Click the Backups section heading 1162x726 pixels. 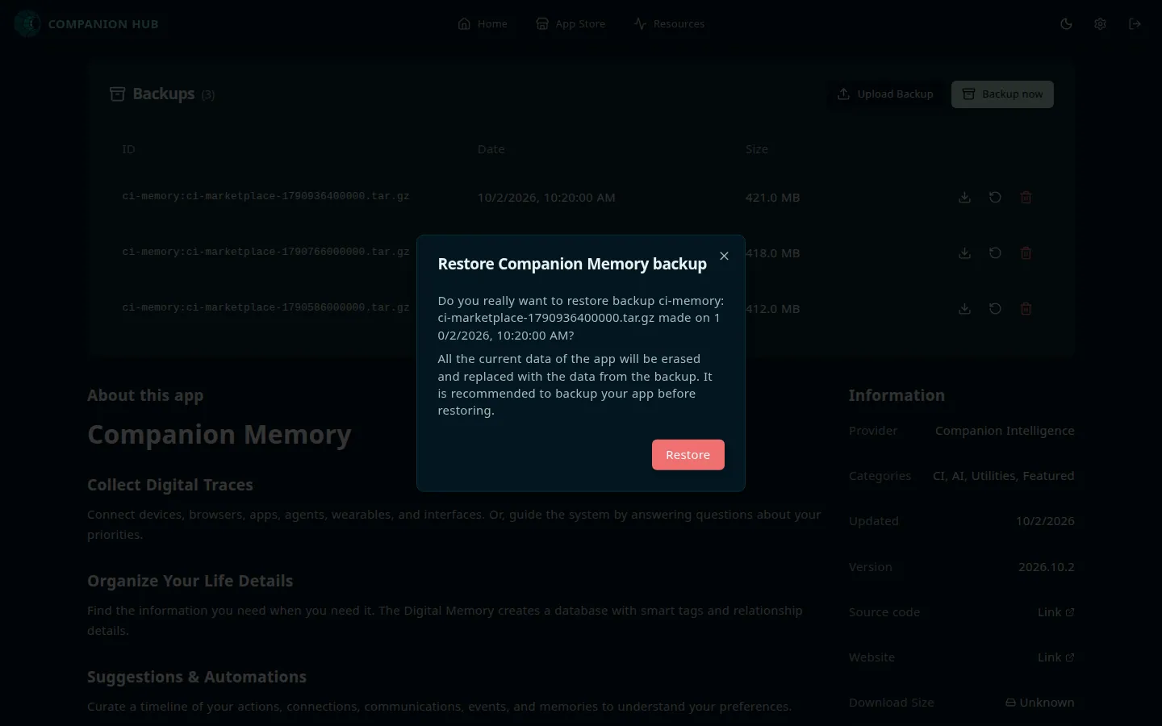point(163,94)
